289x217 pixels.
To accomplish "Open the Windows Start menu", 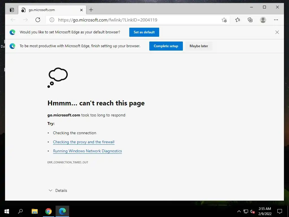I will [7, 211].
